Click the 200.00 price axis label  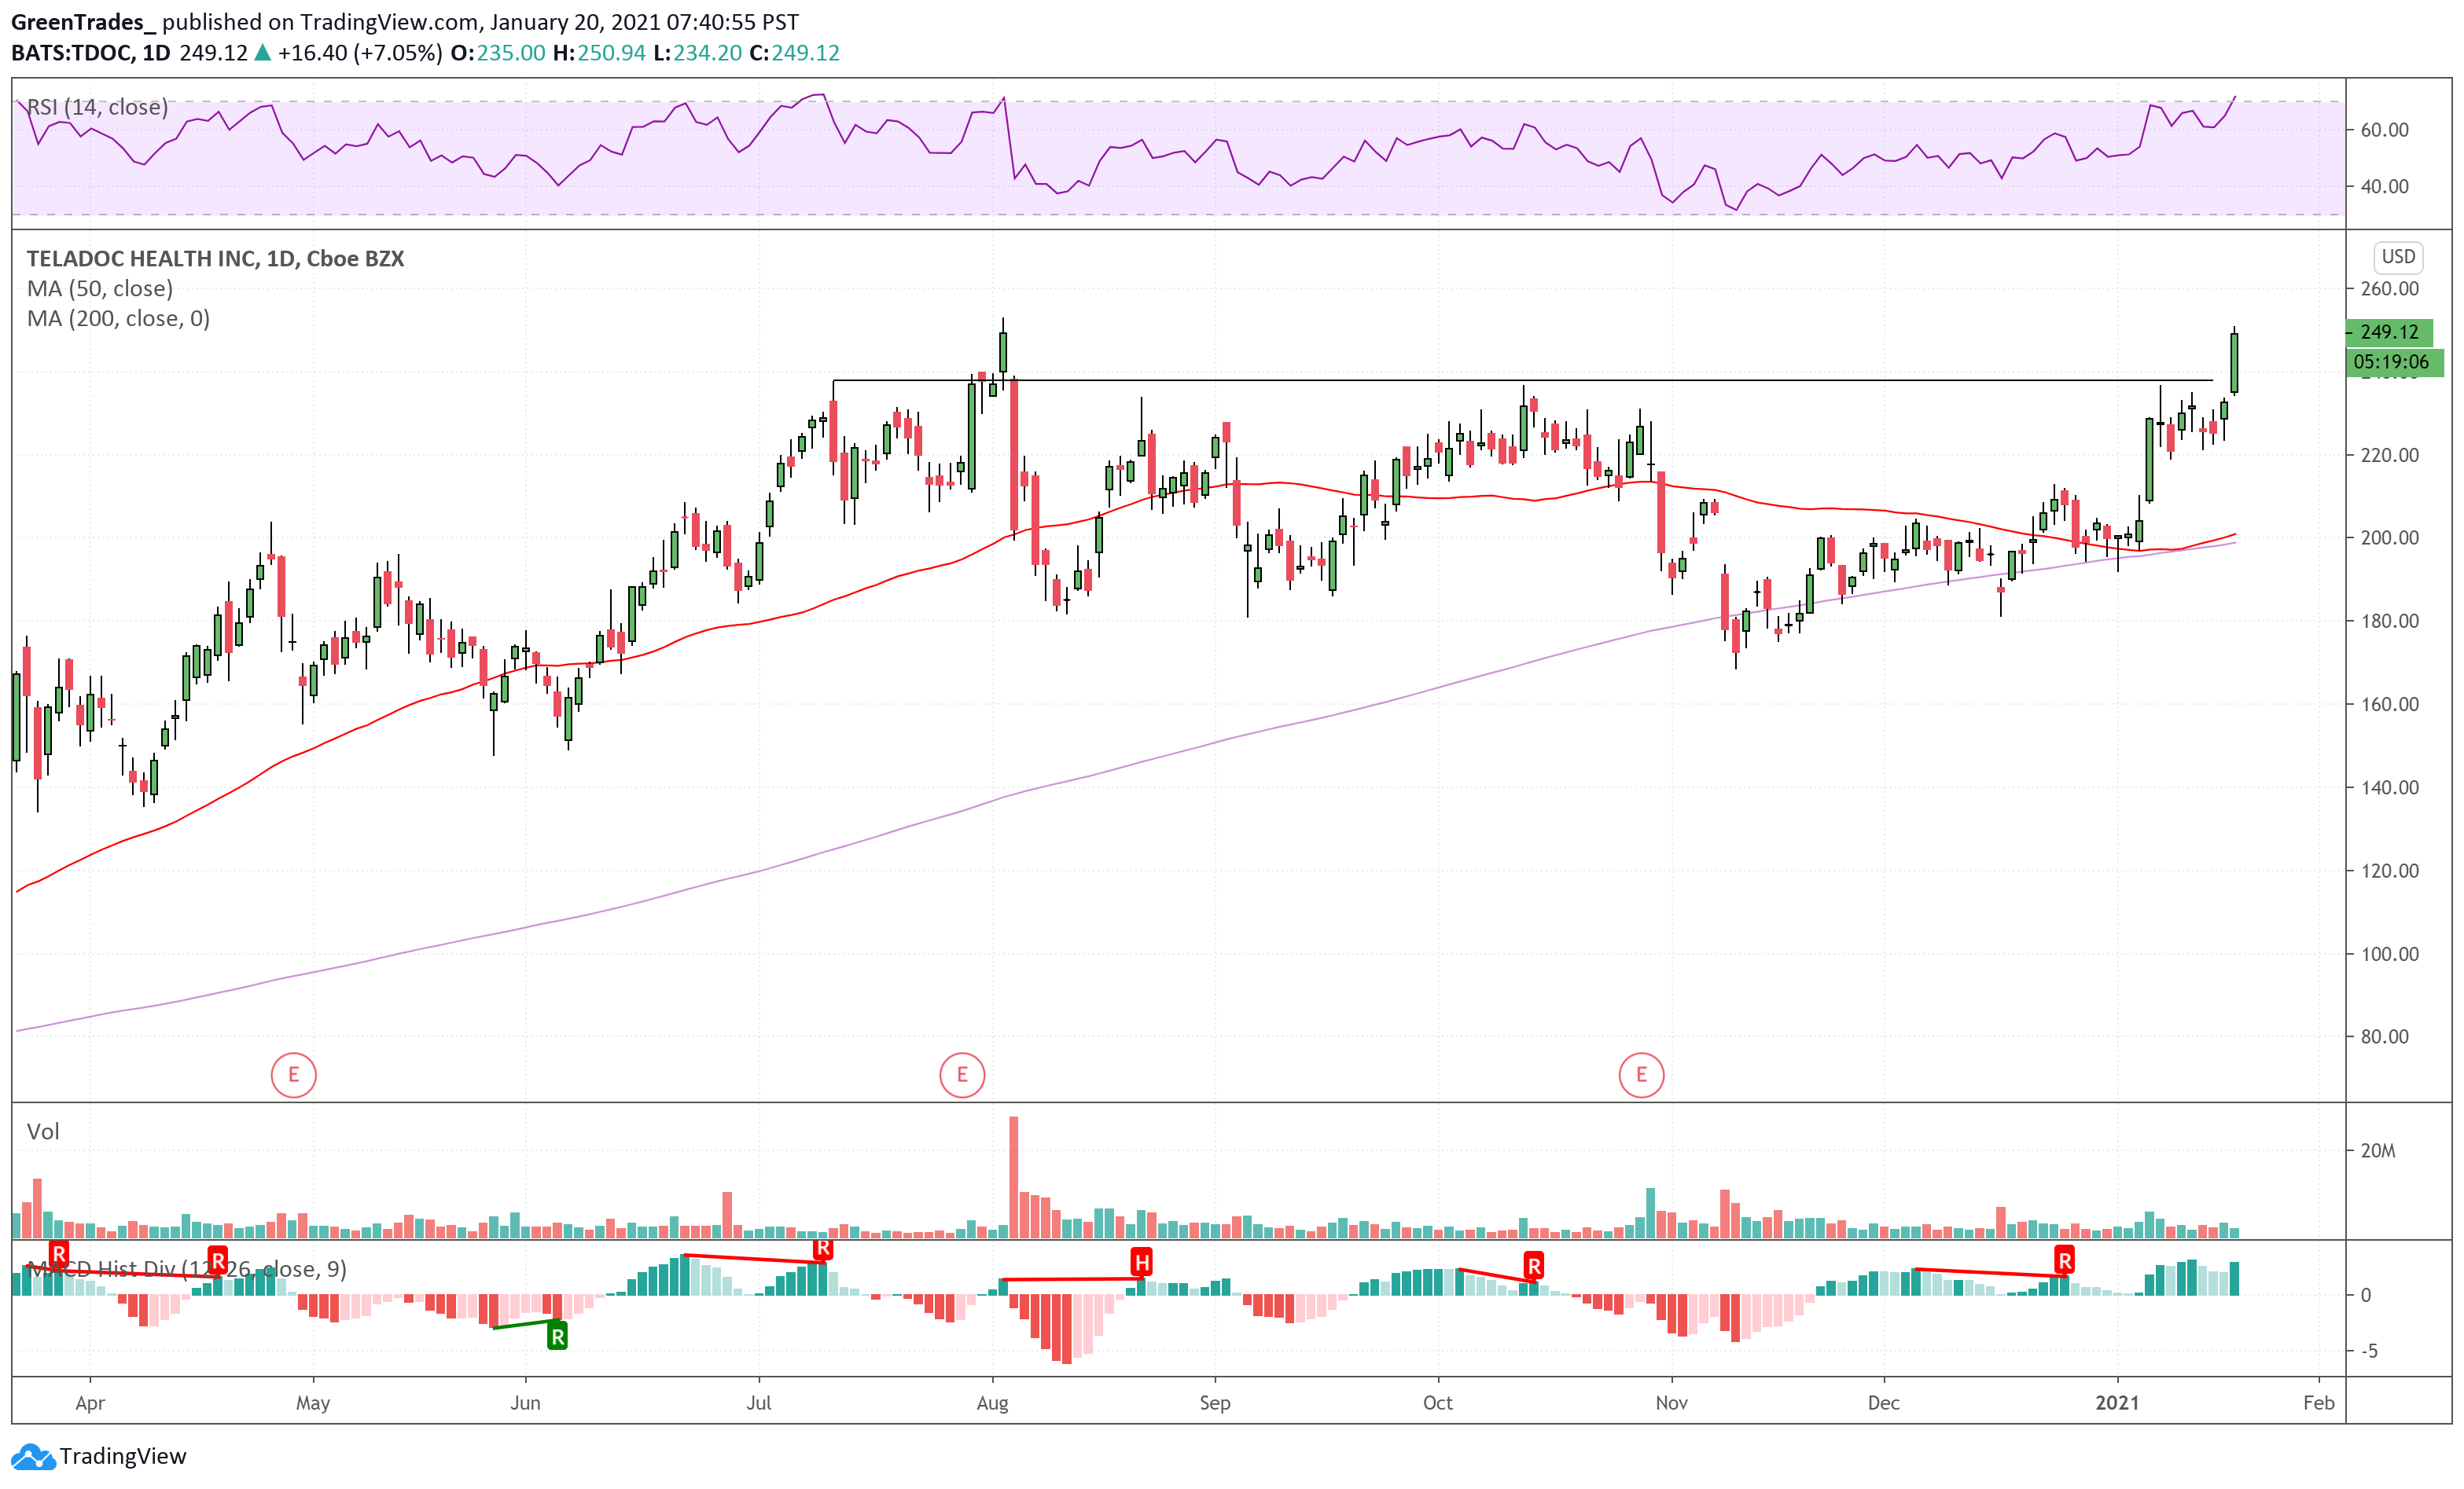(2390, 537)
